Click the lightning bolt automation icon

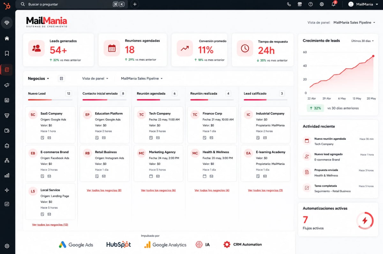click(365, 221)
